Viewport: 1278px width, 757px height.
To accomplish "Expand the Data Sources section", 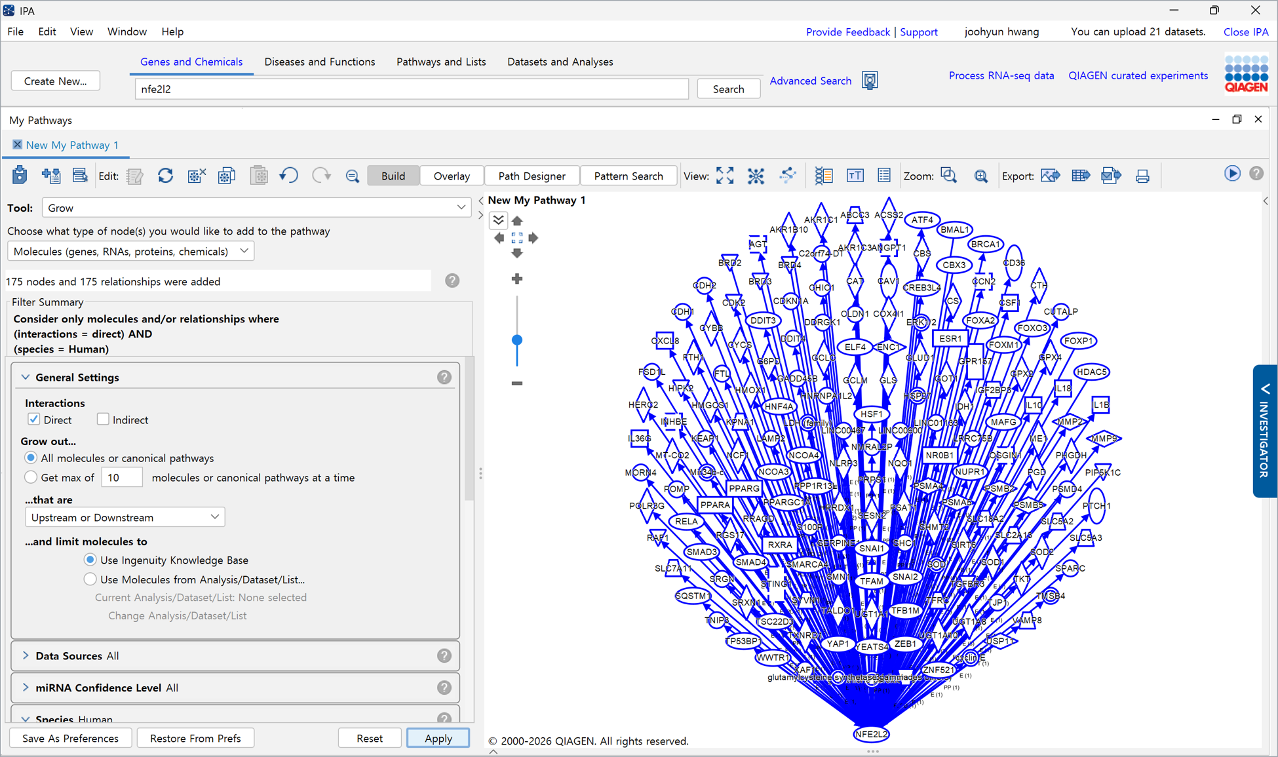I will 26,655.
